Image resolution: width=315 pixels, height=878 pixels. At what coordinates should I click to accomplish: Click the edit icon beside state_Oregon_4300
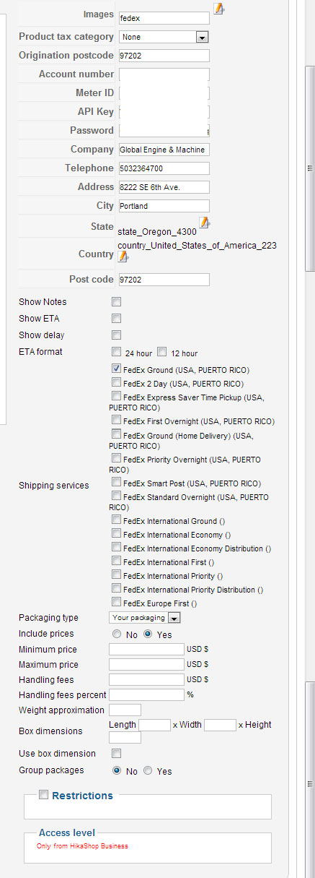[x=205, y=222]
